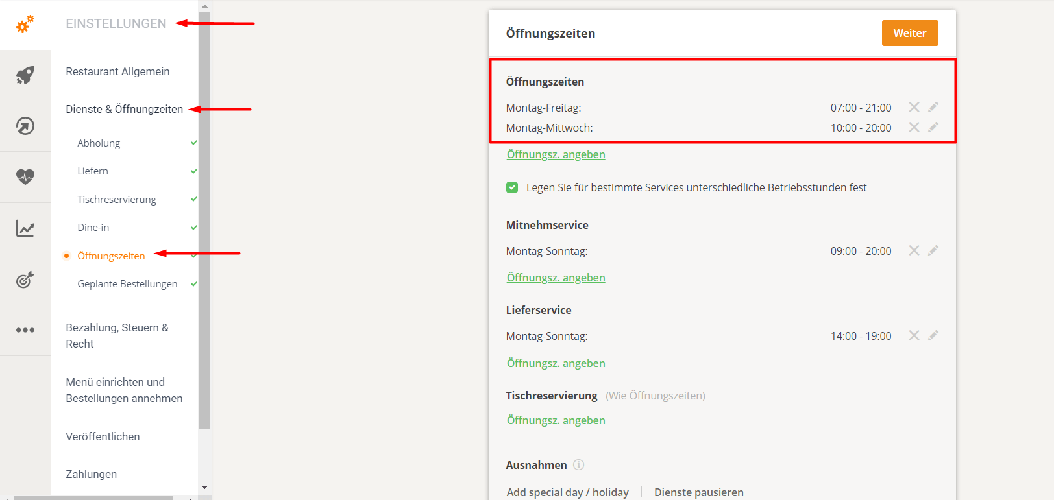
Task: Click the 14:00 - 19:00 time value
Action: tap(861, 336)
